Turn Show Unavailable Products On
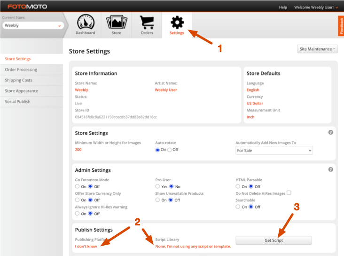This screenshot has width=344, height=256. [157, 200]
